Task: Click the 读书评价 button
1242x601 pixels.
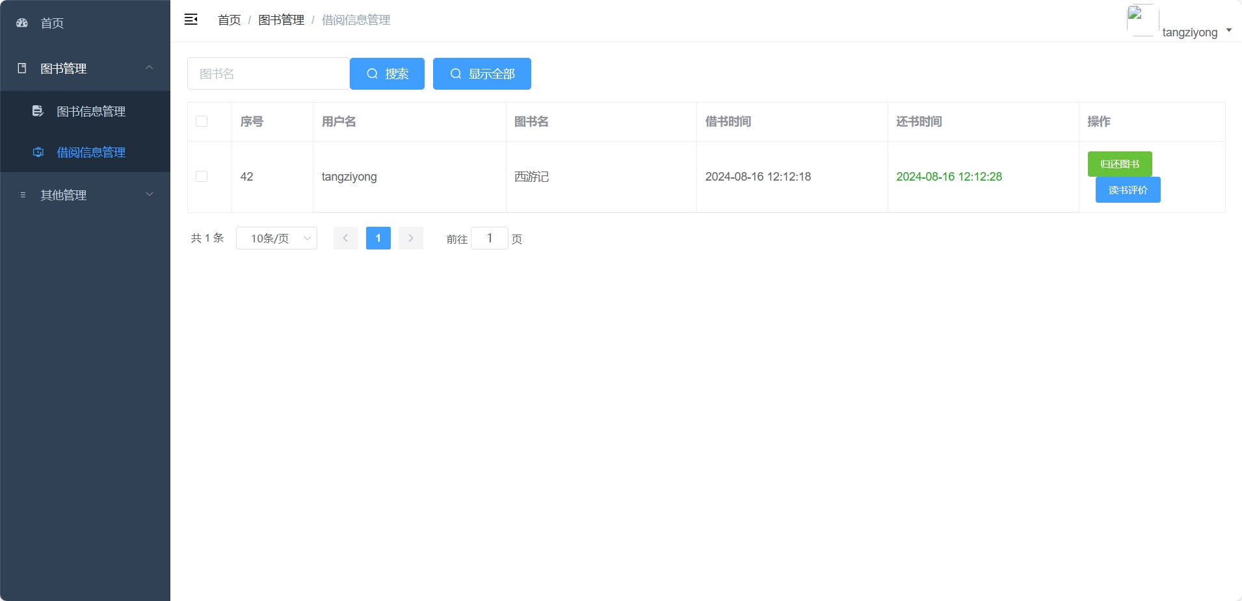Action: tap(1128, 190)
